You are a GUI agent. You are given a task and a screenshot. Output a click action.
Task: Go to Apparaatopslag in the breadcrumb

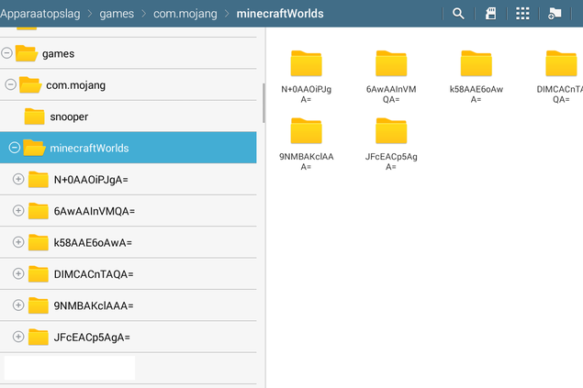coord(39,14)
